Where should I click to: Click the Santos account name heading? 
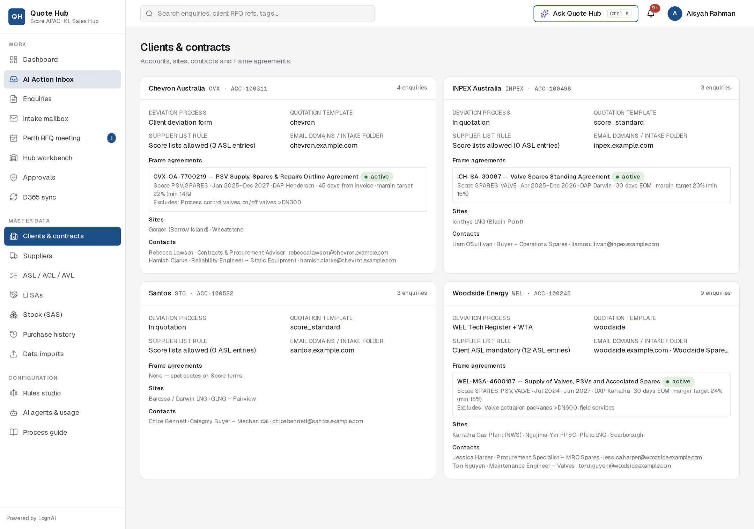(160, 293)
